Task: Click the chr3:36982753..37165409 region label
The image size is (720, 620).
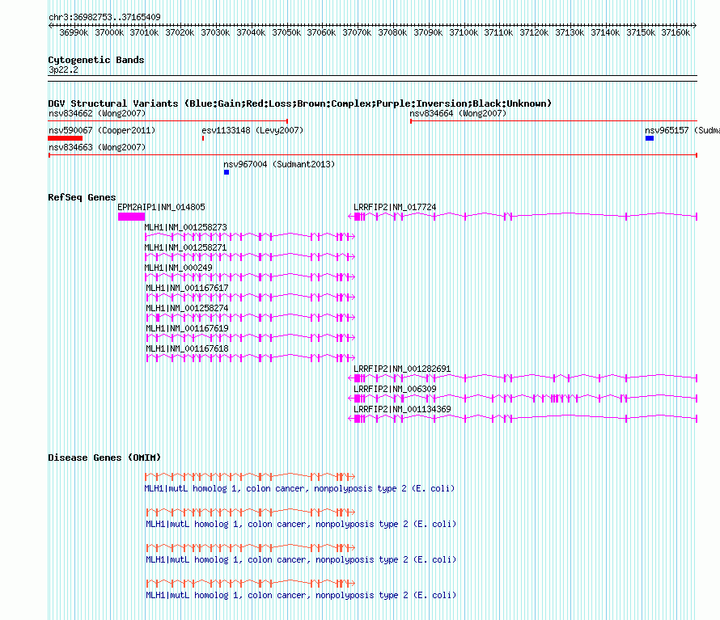Action: click(104, 17)
